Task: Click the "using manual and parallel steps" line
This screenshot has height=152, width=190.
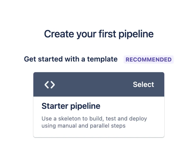Action: coord(84,126)
